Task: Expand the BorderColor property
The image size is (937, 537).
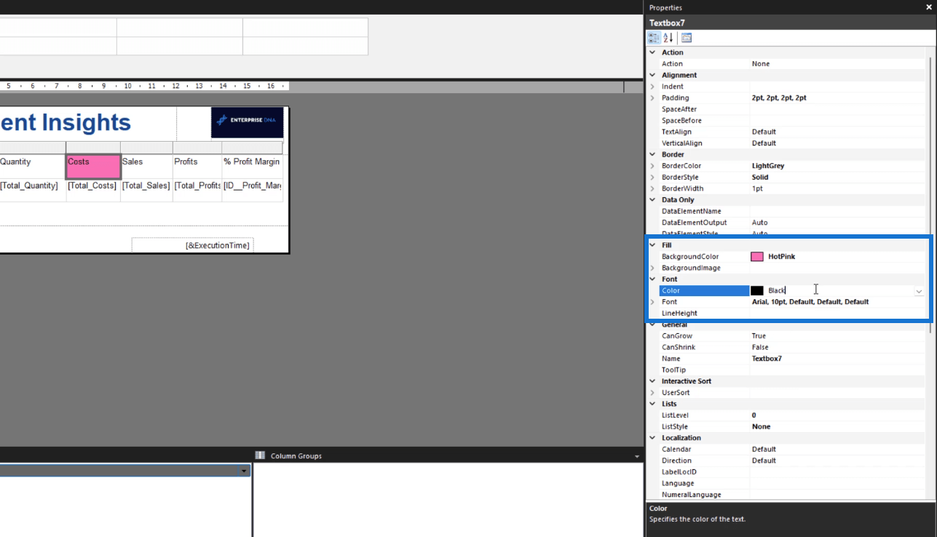Action: point(652,166)
